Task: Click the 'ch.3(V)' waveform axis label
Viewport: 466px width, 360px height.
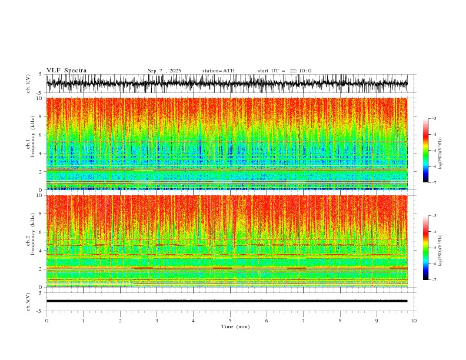Action: pos(28,302)
